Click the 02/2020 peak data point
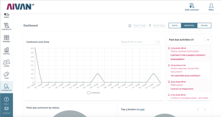 [x=153, y=73]
